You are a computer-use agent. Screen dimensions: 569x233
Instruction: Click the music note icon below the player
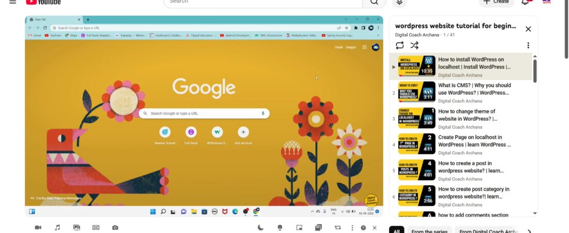coord(57,227)
